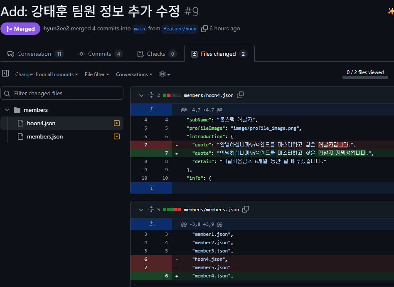
Task: Copy members/members.json file path icon
Action: pyautogui.click(x=246, y=209)
